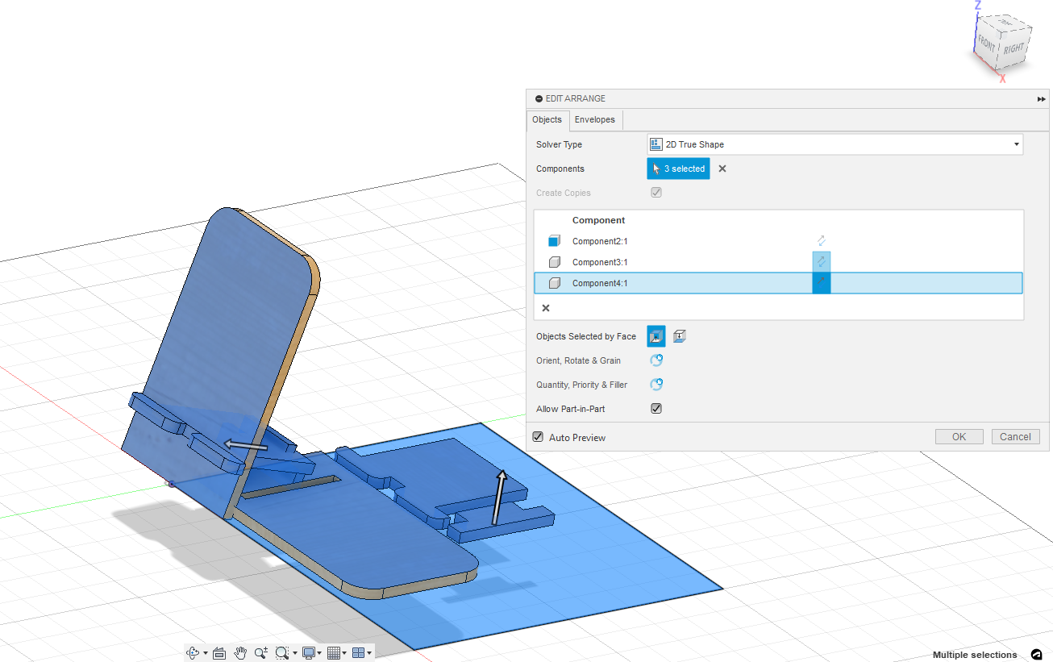Toggle the Auto Preview checkbox
The image size is (1053, 662).
coord(538,437)
